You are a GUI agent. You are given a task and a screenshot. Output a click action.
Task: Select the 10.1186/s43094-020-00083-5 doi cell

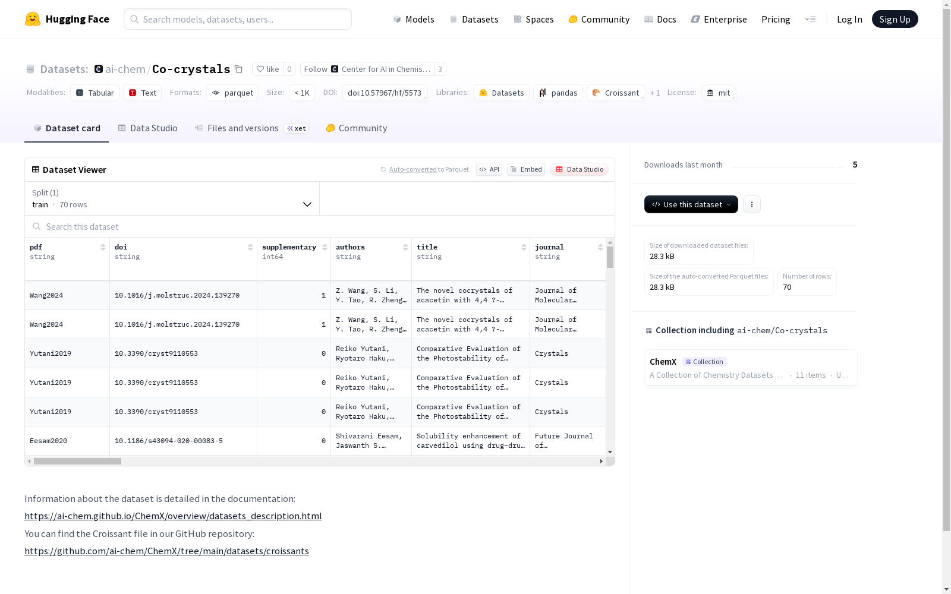click(184, 441)
